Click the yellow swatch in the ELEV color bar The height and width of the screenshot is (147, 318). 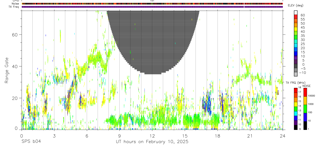(x=295, y=29)
